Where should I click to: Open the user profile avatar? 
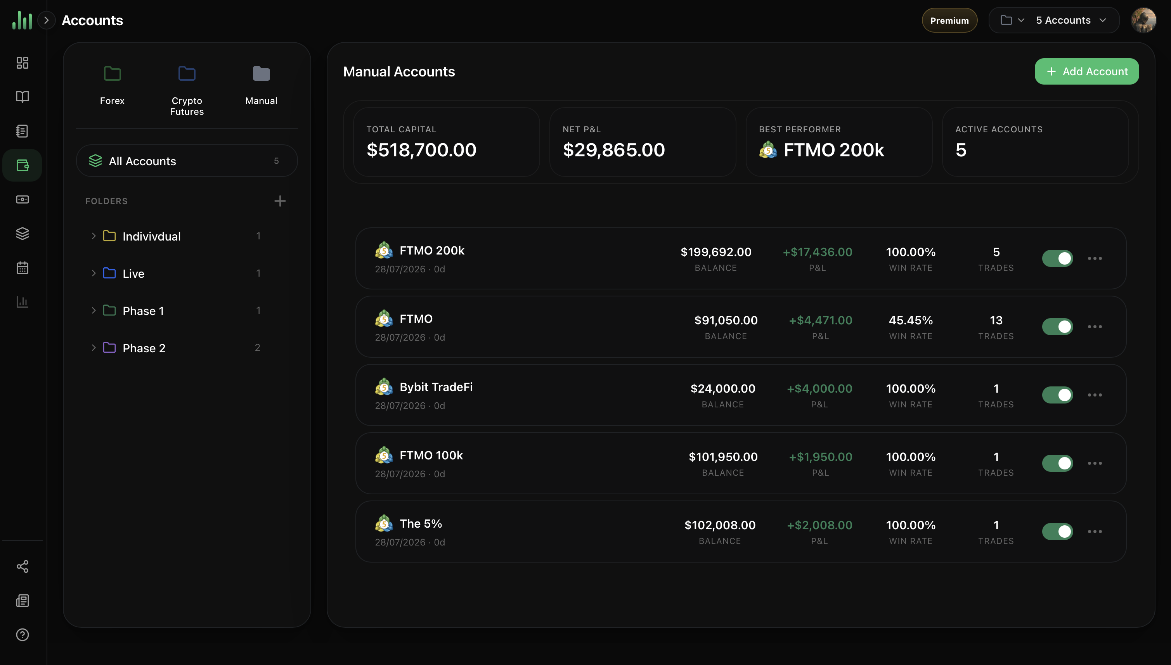pos(1143,20)
